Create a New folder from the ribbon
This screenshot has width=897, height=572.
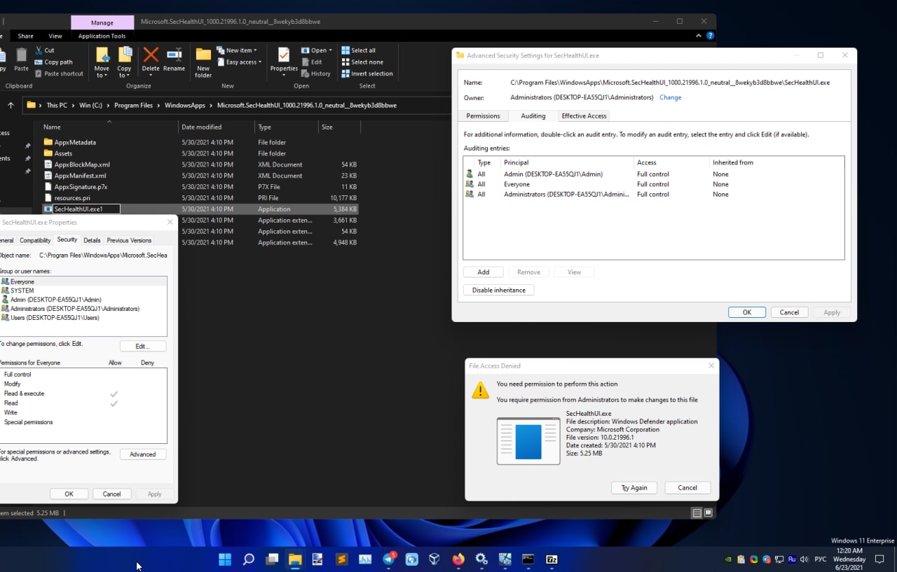[x=203, y=62]
